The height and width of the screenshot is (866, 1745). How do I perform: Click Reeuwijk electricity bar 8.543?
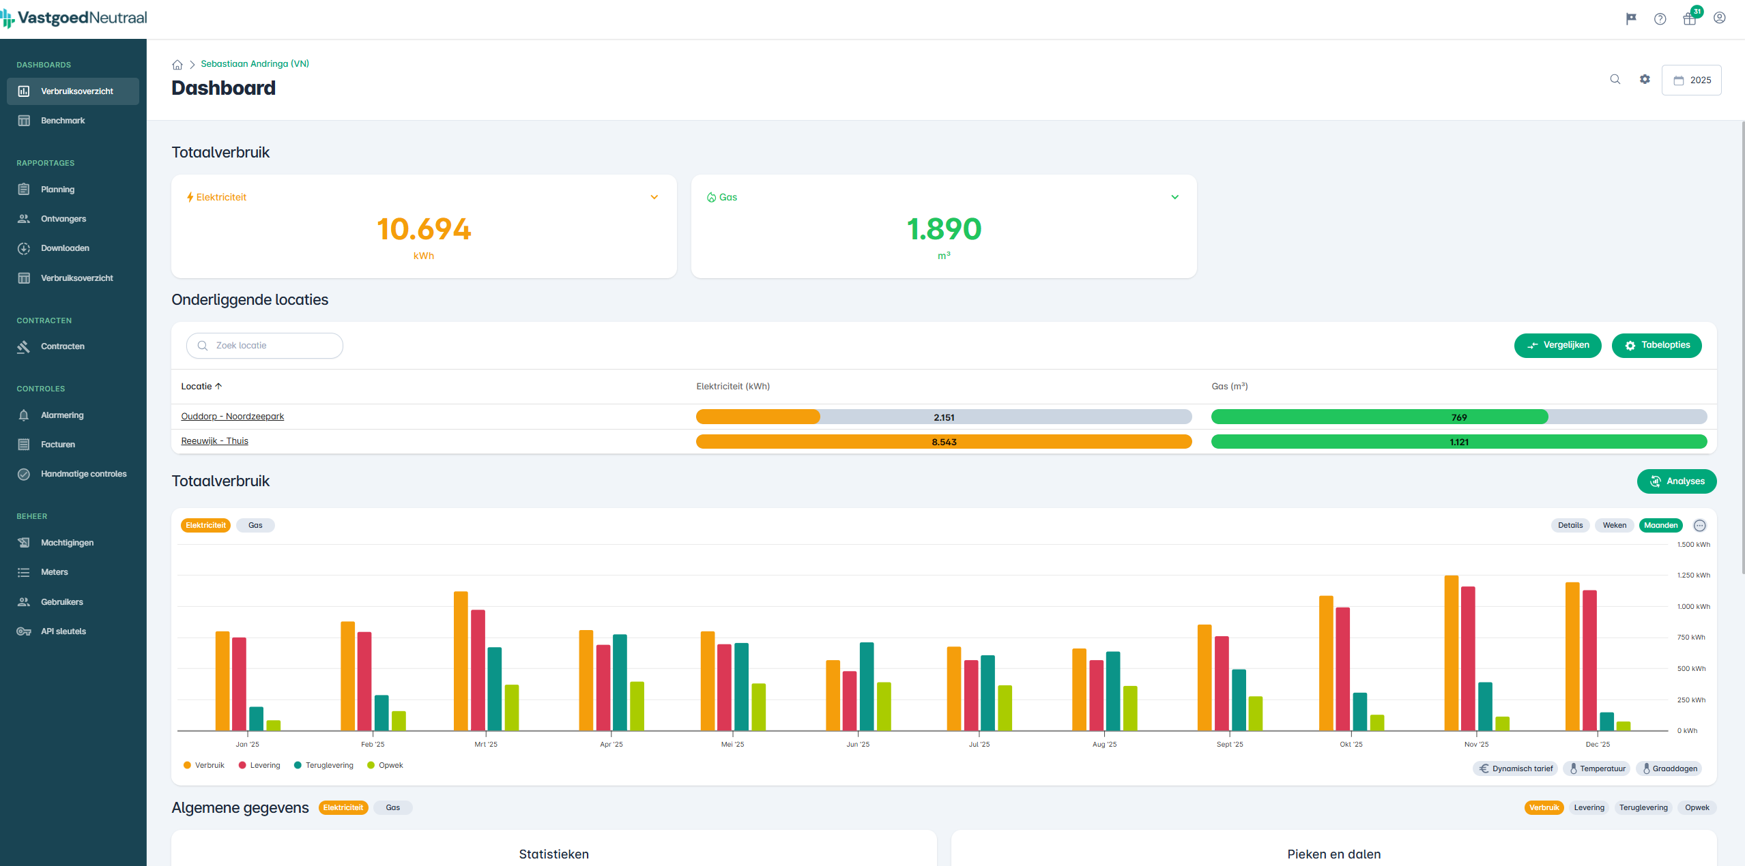tap(944, 442)
